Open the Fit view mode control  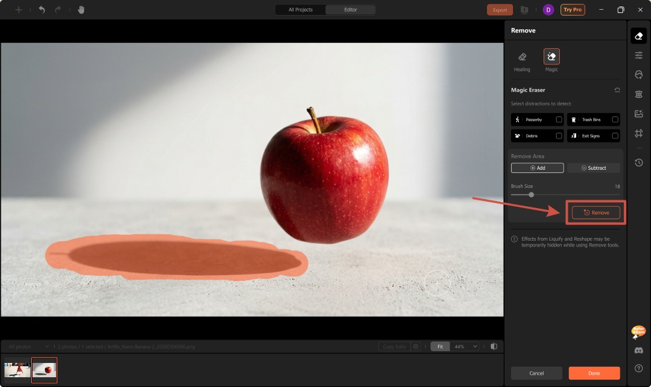tap(439, 347)
